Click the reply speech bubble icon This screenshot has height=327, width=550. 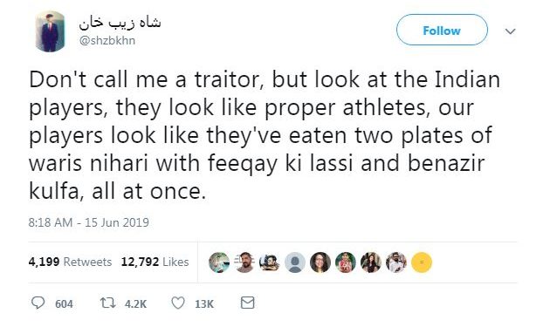[x=38, y=303]
